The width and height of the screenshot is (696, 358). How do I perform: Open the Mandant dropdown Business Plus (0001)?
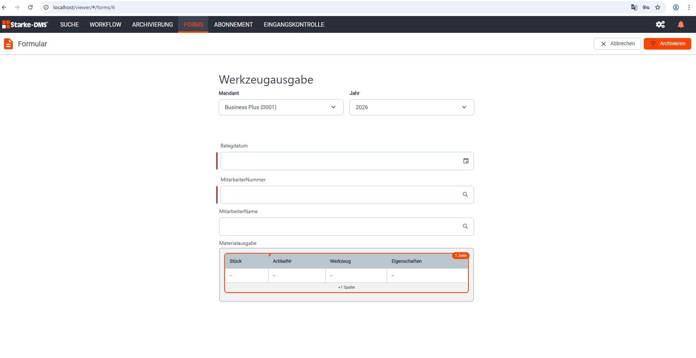[x=281, y=107]
